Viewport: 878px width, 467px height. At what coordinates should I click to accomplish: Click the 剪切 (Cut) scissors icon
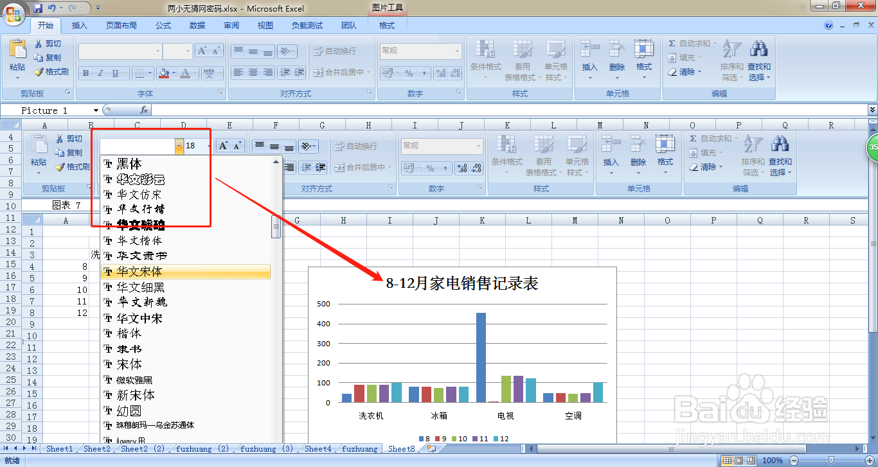(40, 43)
